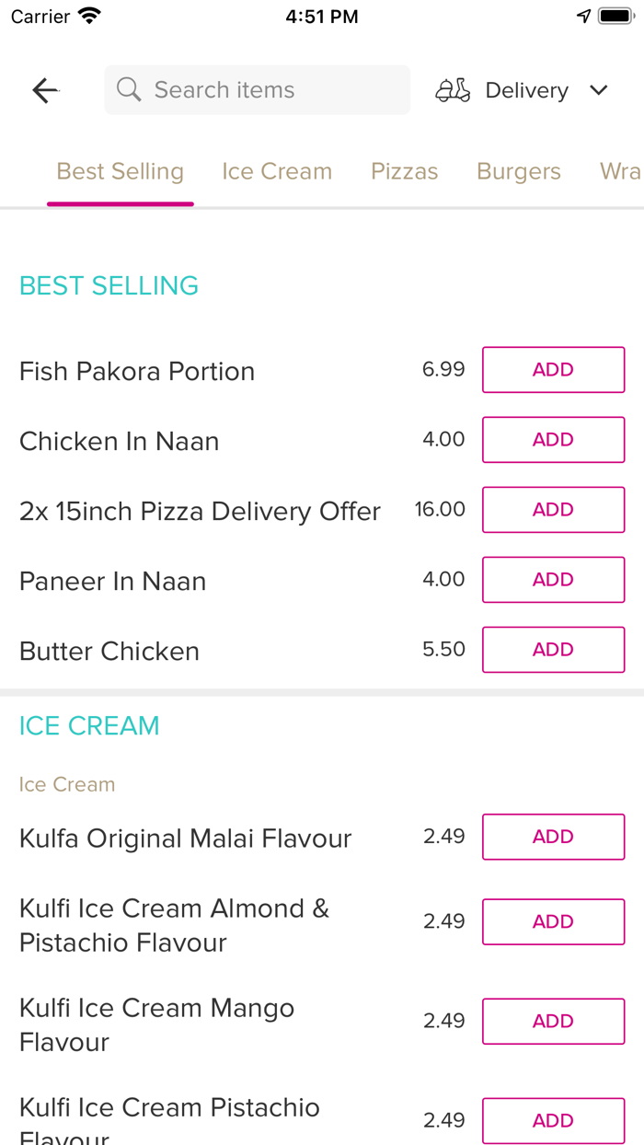Add Fish Pakora Portion to order

(553, 369)
